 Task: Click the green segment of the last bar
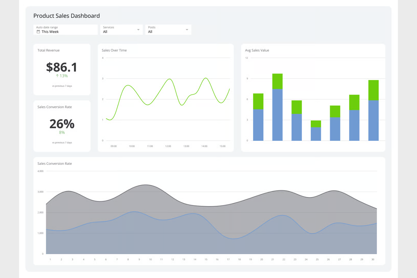373,90
